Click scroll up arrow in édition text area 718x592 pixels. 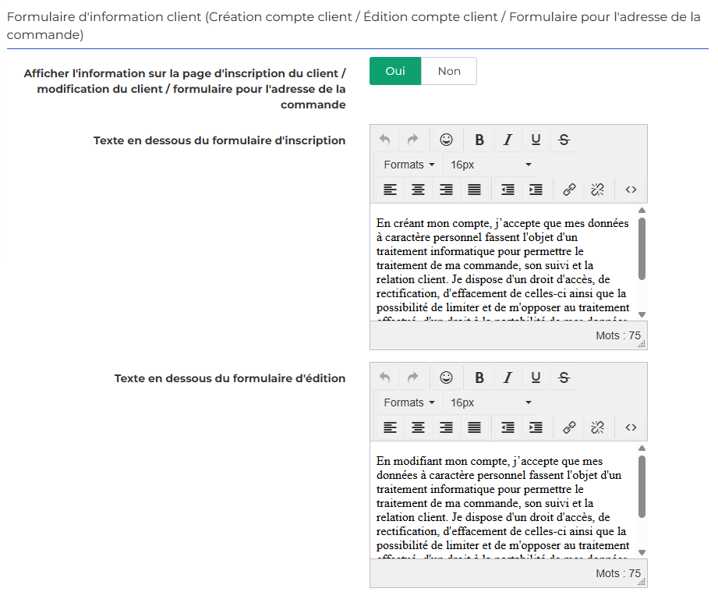[x=642, y=448]
